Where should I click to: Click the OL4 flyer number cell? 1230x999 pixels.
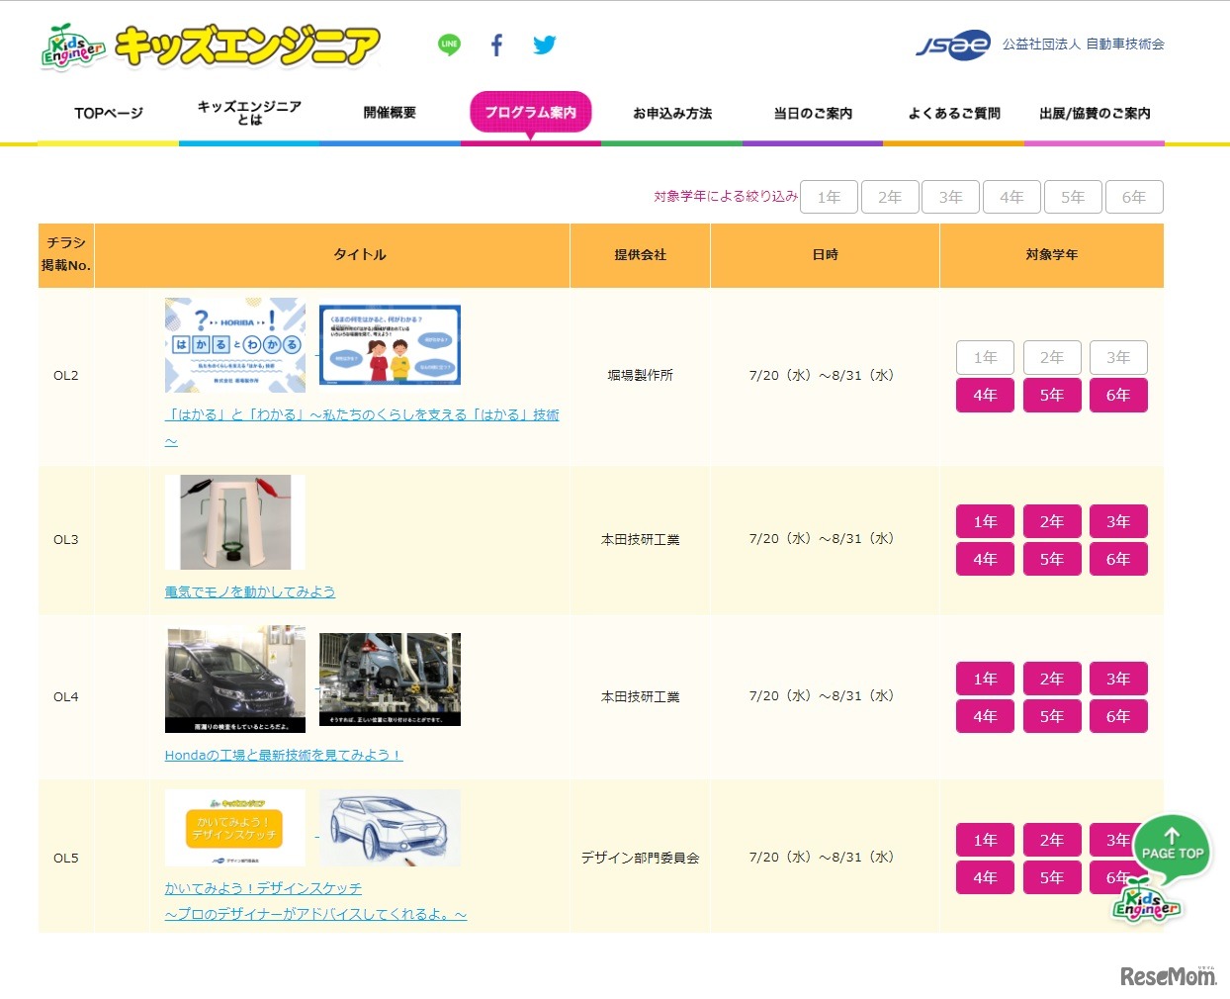66,697
